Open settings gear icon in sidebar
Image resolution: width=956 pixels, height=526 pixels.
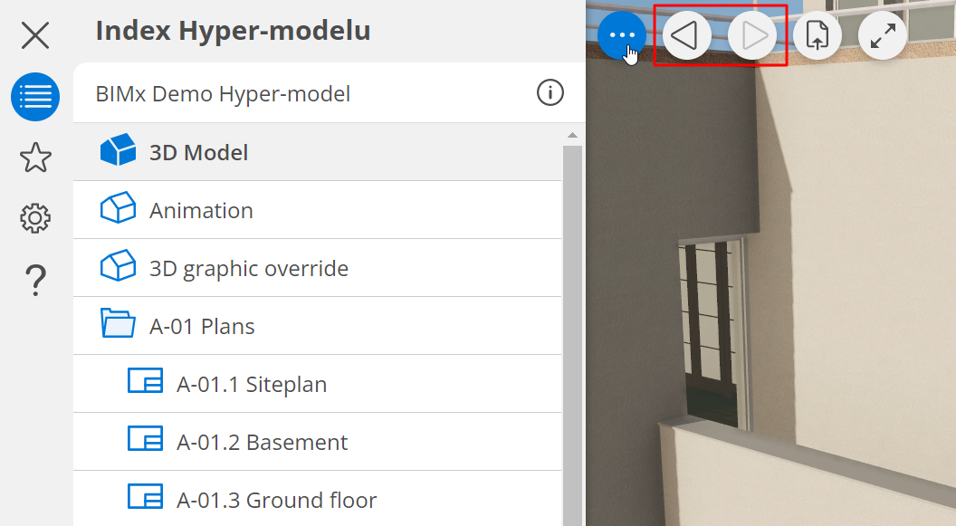click(x=35, y=217)
